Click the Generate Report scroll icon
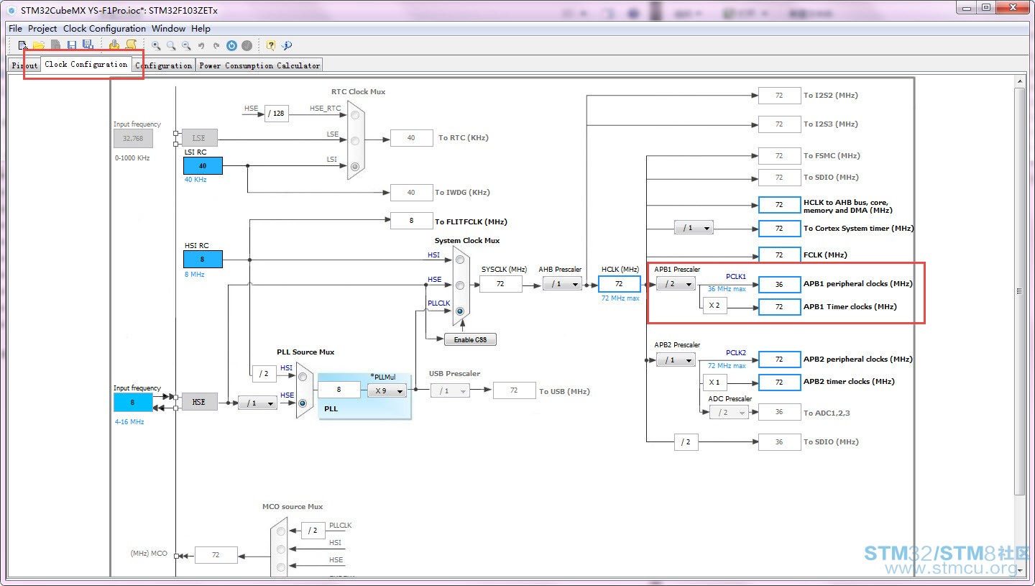This screenshot has height=586, width=1035. [x=131, y=45]
